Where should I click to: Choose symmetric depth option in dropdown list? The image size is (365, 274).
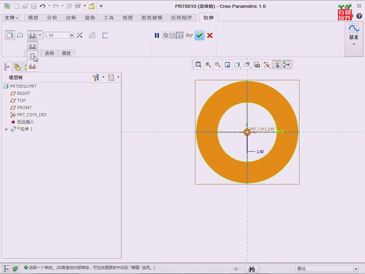pyautogui.click(x=32, y=56)
